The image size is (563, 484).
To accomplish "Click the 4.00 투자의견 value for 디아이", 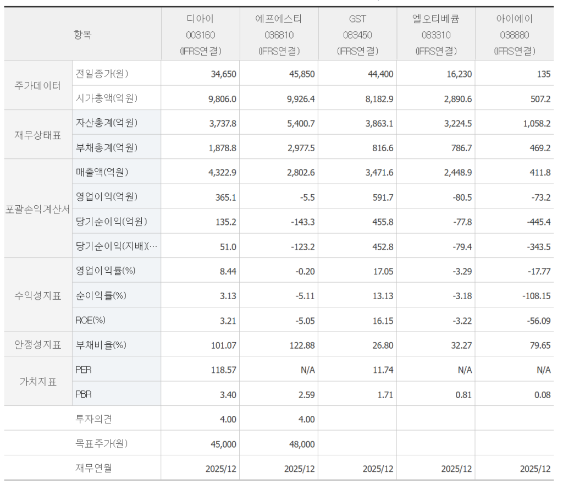I will coord(228,420).
